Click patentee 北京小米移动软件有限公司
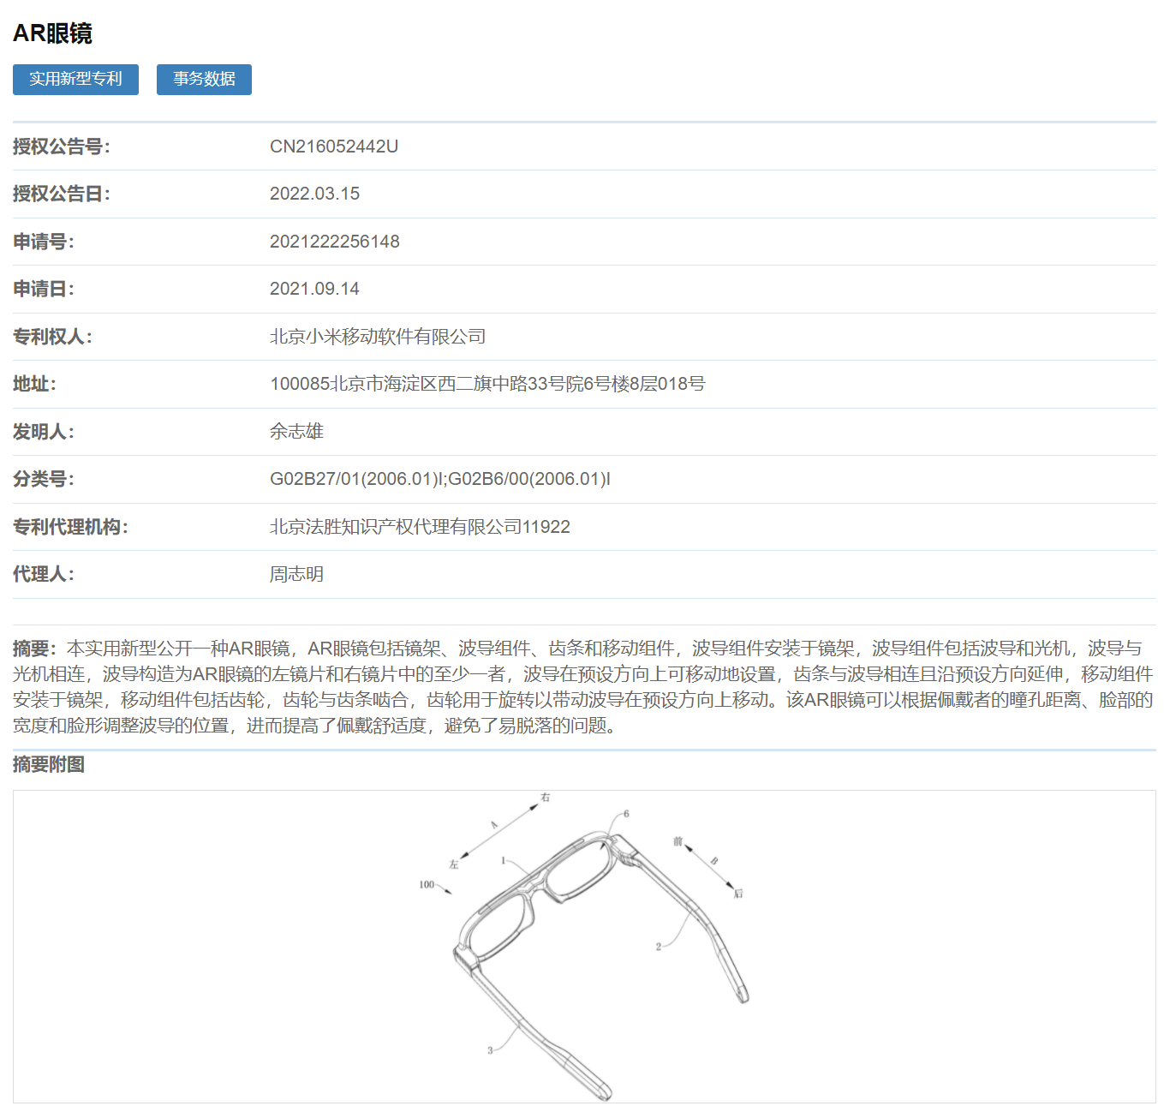1164x1112 pixels. click(378, 337)
